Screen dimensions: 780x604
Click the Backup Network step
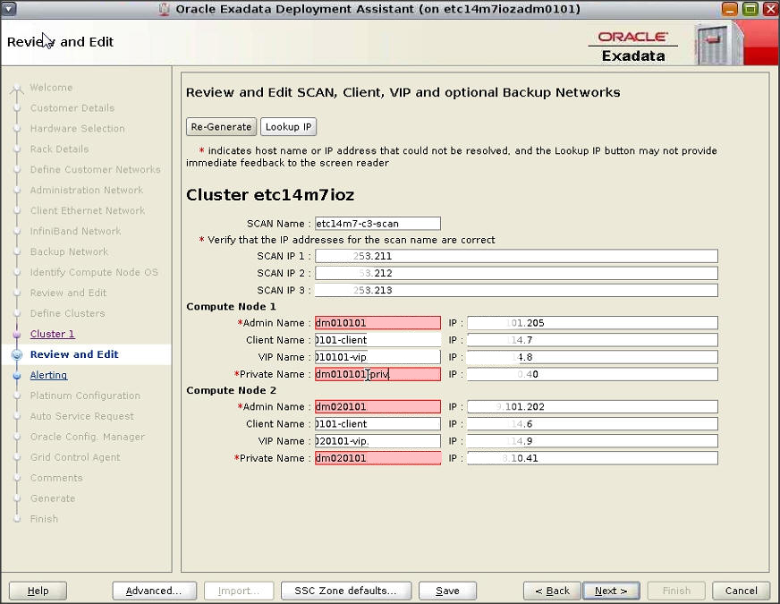click(x=69, y=251)
